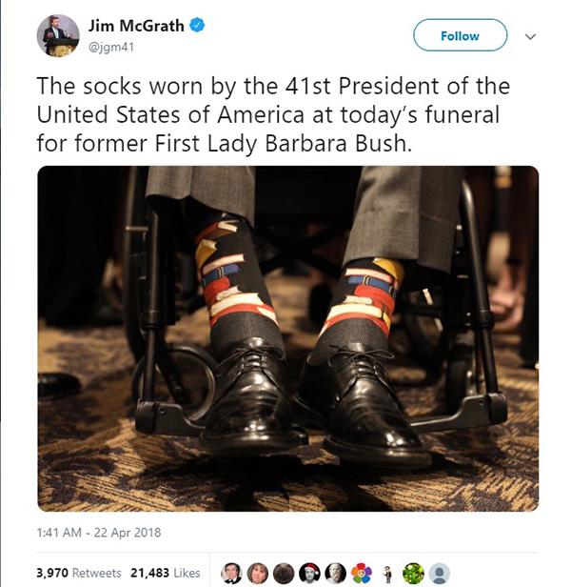
Task: Open the first liker avatar
Action: (232, 573)
